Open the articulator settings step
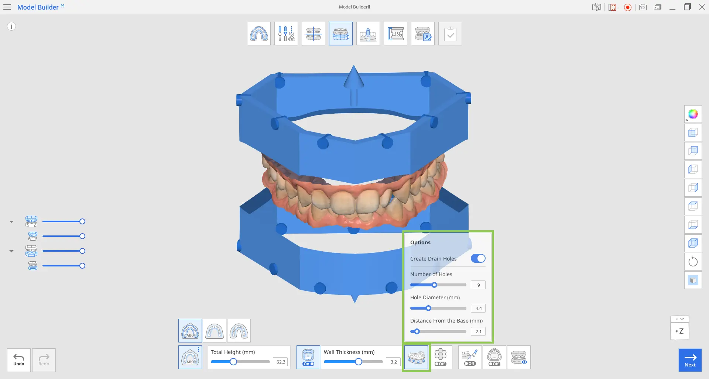This screenshot has width=709, height=379. [x=395, y=34]
